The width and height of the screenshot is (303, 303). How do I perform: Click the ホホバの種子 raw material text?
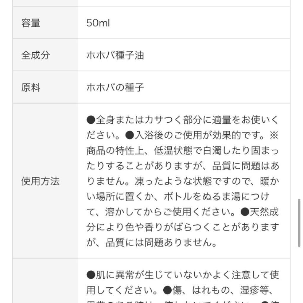[115, 88]
